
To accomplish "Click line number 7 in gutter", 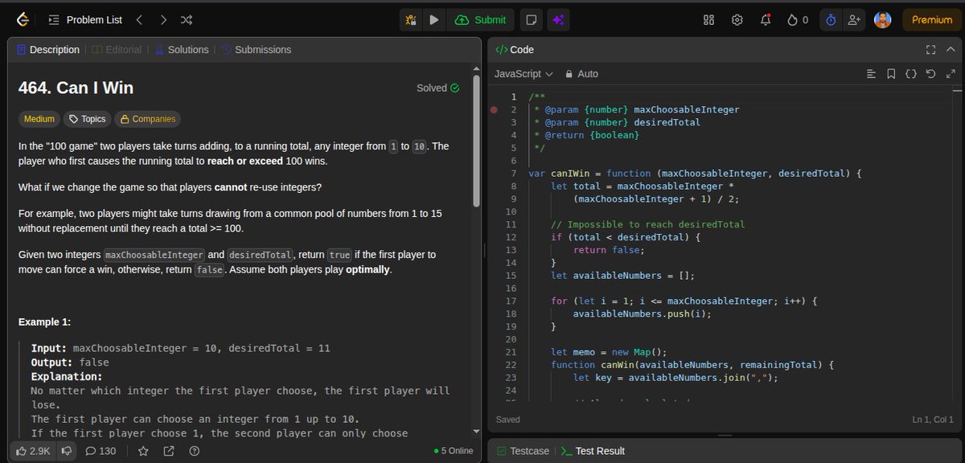I will pos(513,173).
